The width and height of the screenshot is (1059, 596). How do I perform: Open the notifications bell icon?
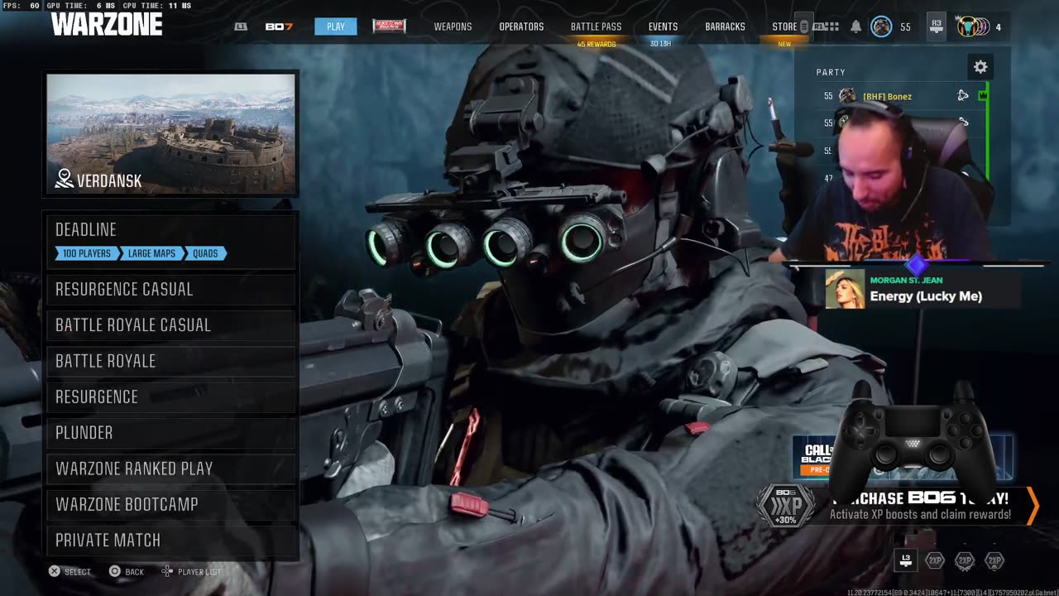click(855, 26)
